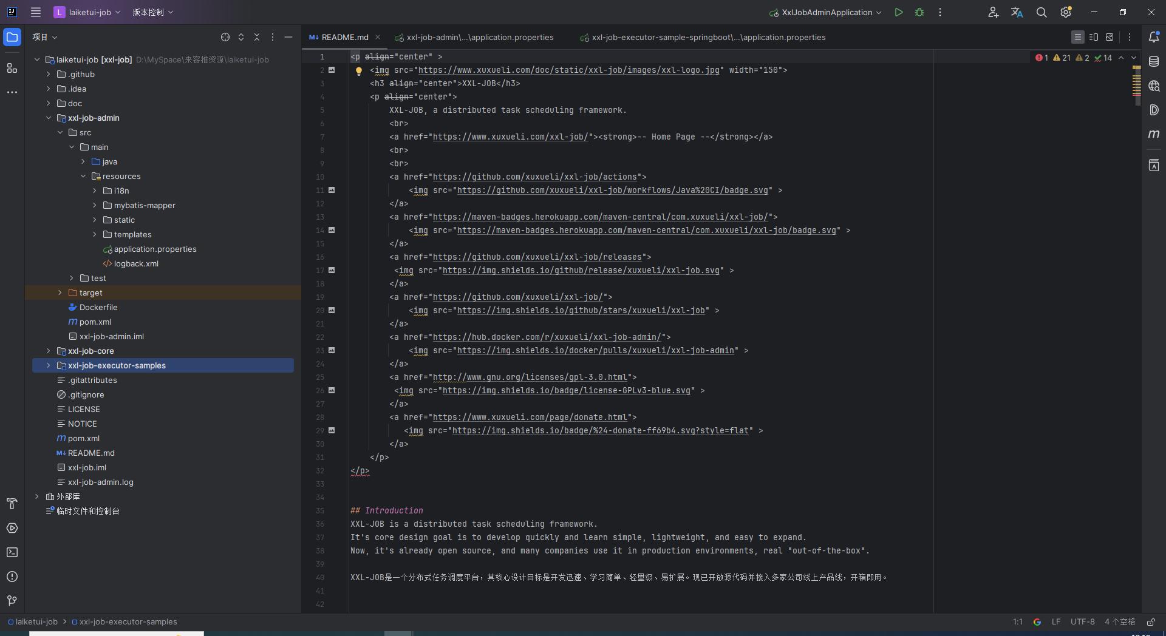Switch to the xxl-job-executor-sample-springboot application.properties tab
The image size is (1166, 636).
coord(703,37)
